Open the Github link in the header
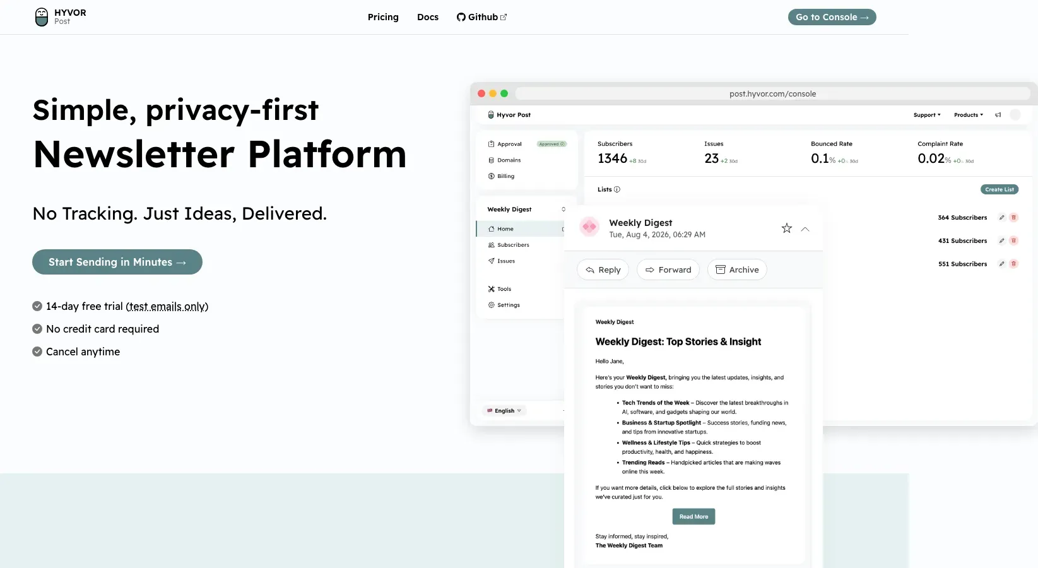The width and height of the screenshot is (1038, 568). coord(481,17)
